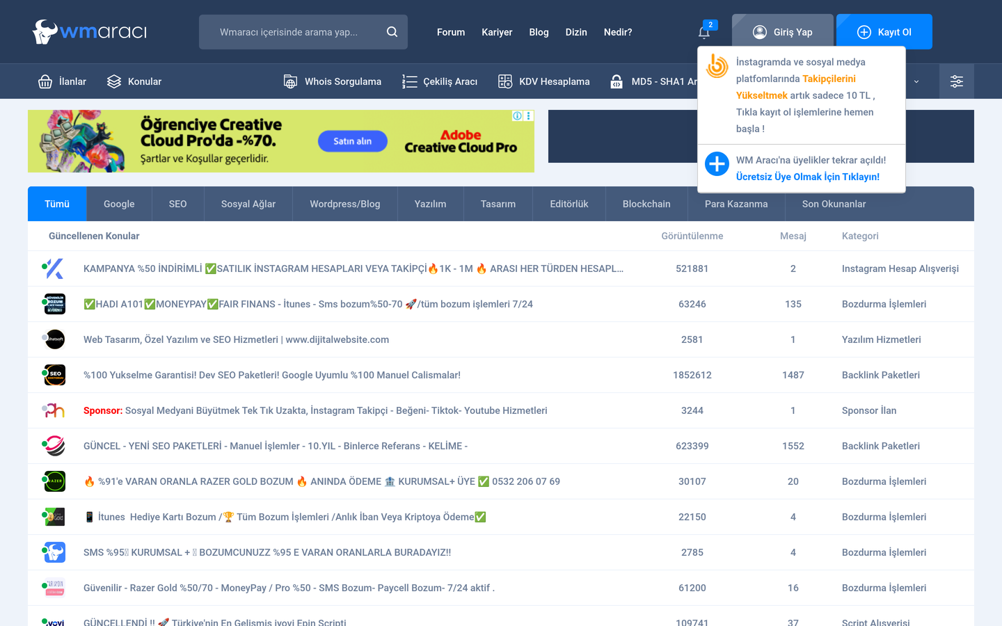Screen dimensions: 1002x626
Task: Open the Editörlük tab
Action: pos(569,204)
